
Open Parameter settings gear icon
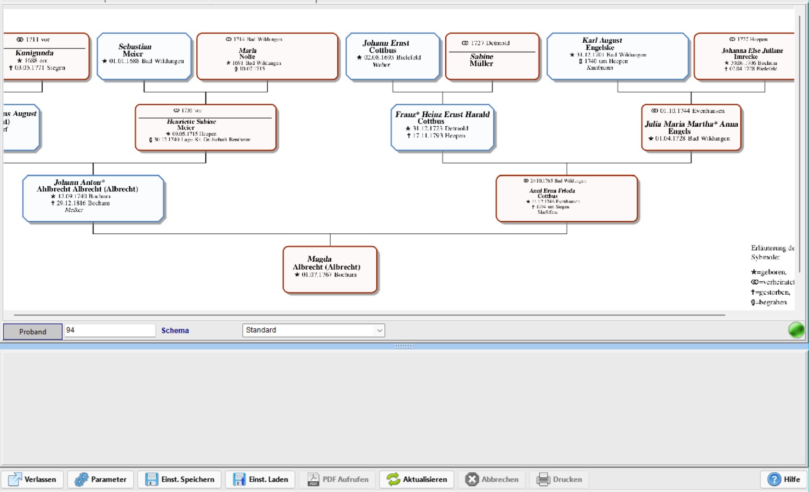tap(81, 479)
